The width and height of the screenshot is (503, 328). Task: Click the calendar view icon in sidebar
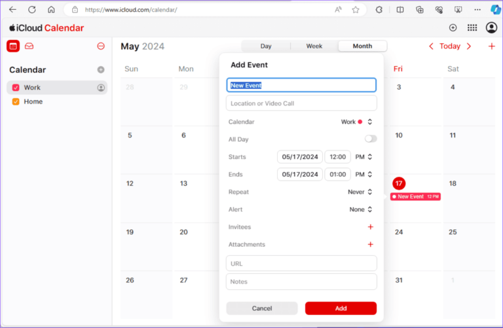tap(13, 46)
